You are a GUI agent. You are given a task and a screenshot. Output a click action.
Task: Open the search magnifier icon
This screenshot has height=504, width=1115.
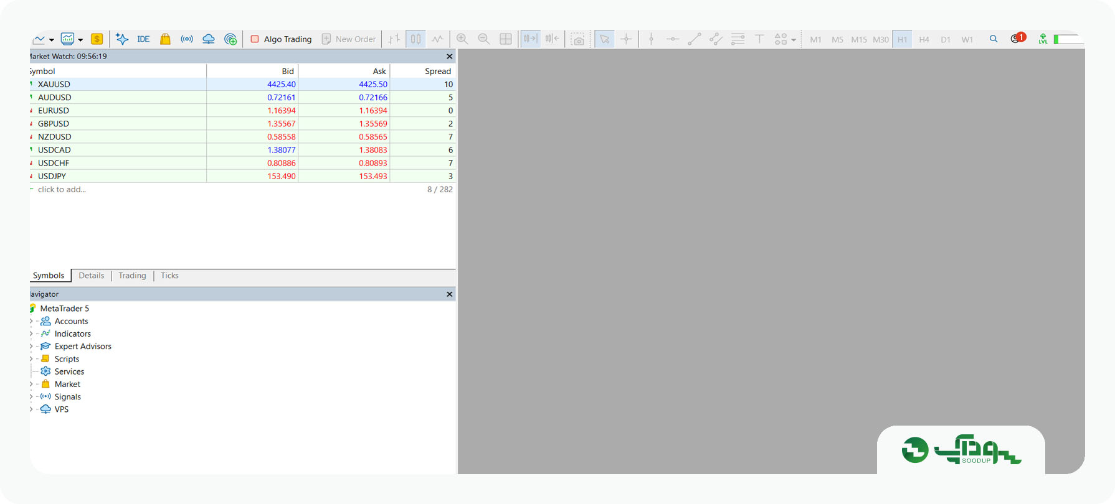994,39
